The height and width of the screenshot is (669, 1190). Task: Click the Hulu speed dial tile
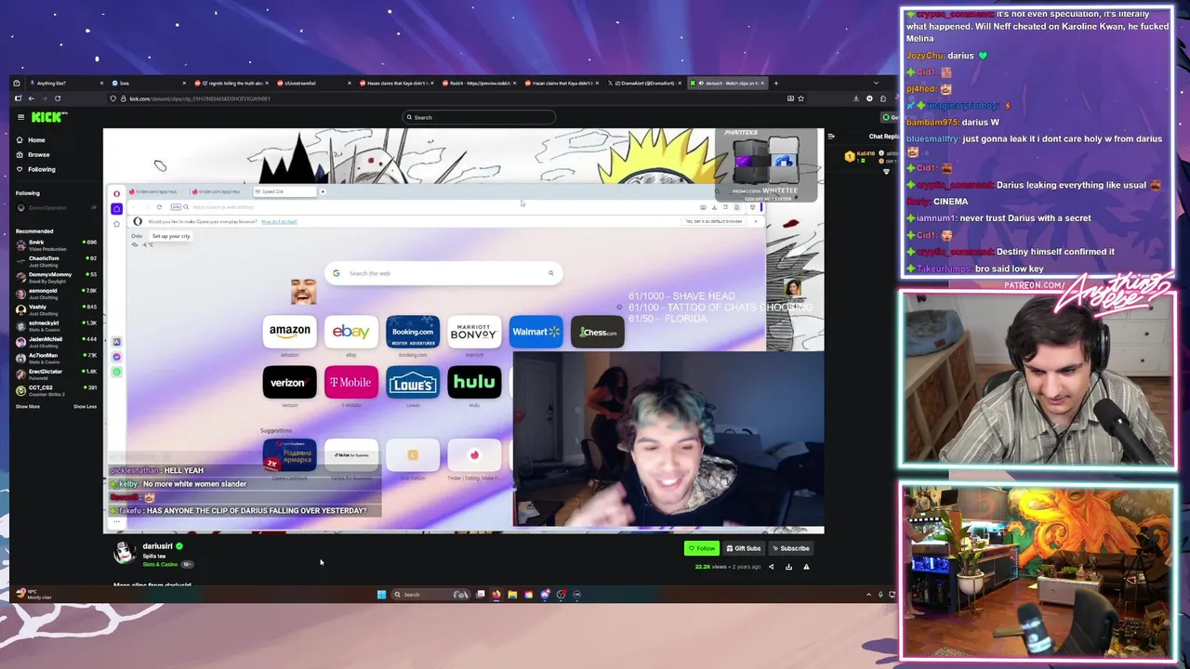[474, 383]
